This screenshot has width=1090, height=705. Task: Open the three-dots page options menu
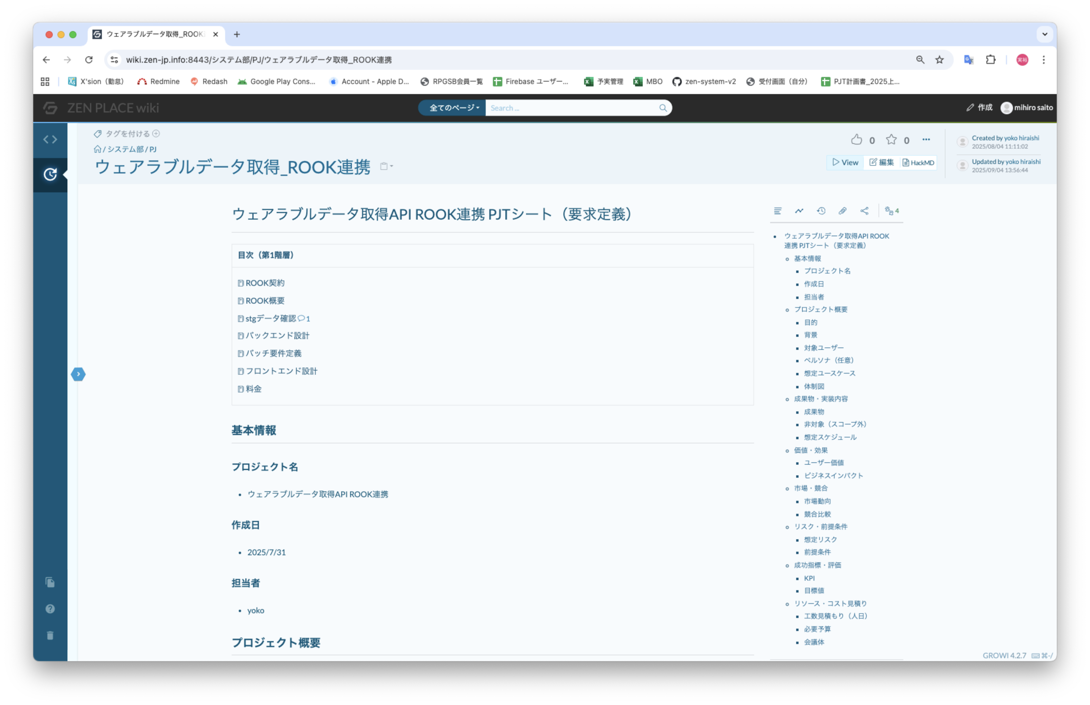pos(926,139)
